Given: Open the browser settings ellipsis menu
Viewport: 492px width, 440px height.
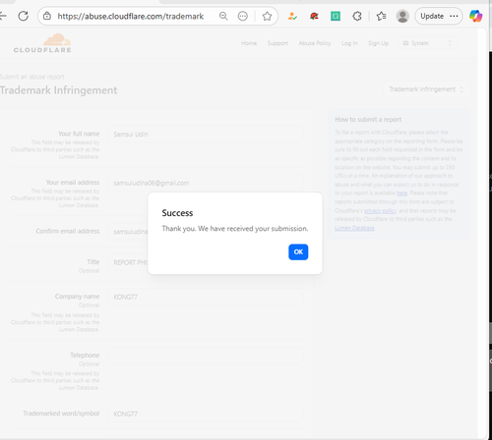Looking at the screenshot, I should tap(454, 16).
